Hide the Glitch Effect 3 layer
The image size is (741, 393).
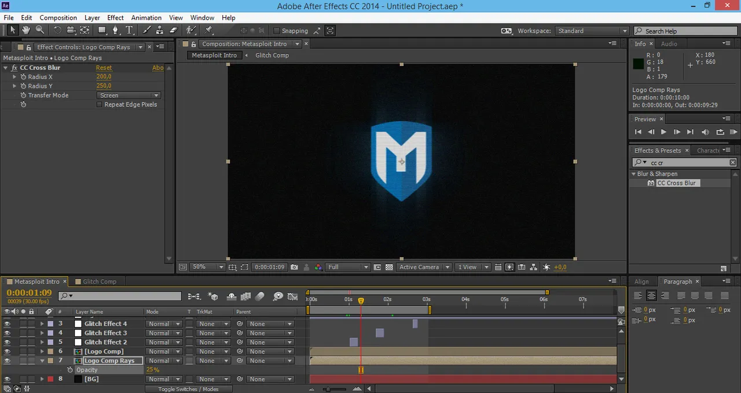click(x=8, y=333)
